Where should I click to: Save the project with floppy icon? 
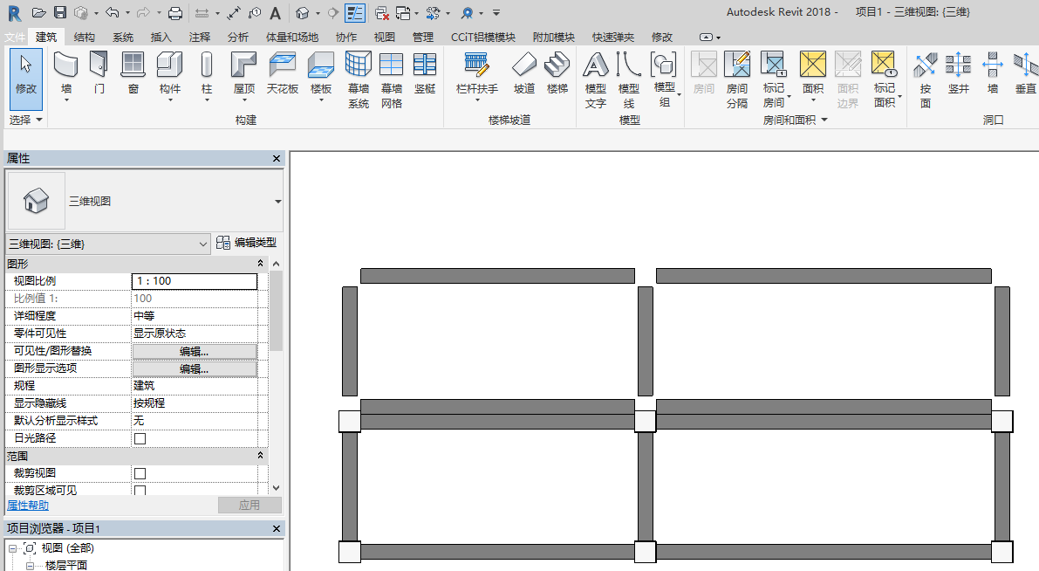[59, 12]
